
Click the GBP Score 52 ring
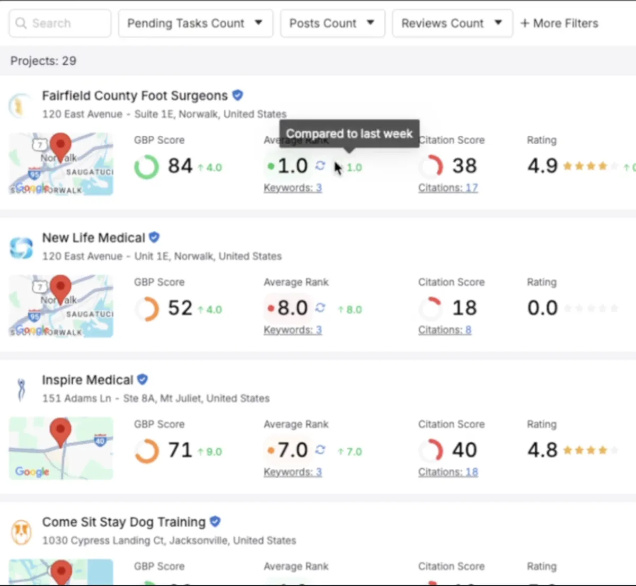coord(146,309)
